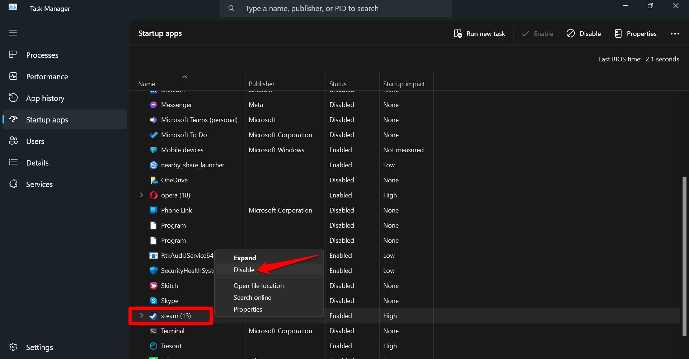Viewport: 689px width, 359px height.
Task: Click Not measured impact for Mobile devices
Action: click(403, 150)
